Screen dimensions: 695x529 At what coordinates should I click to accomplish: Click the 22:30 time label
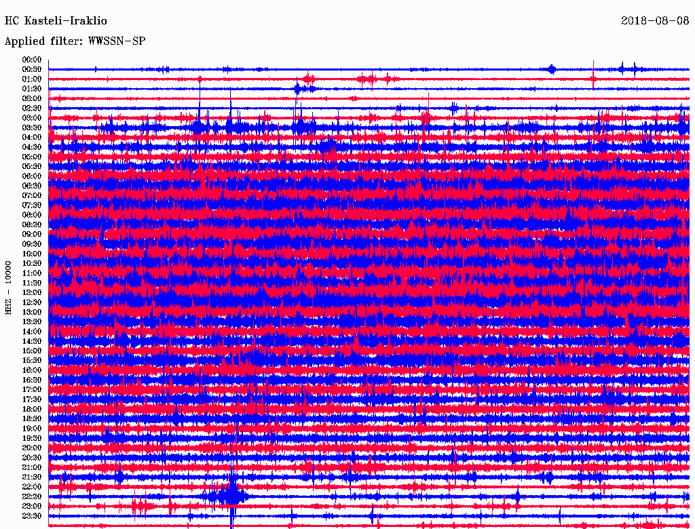pyautogui.click(x=32, y=496)
